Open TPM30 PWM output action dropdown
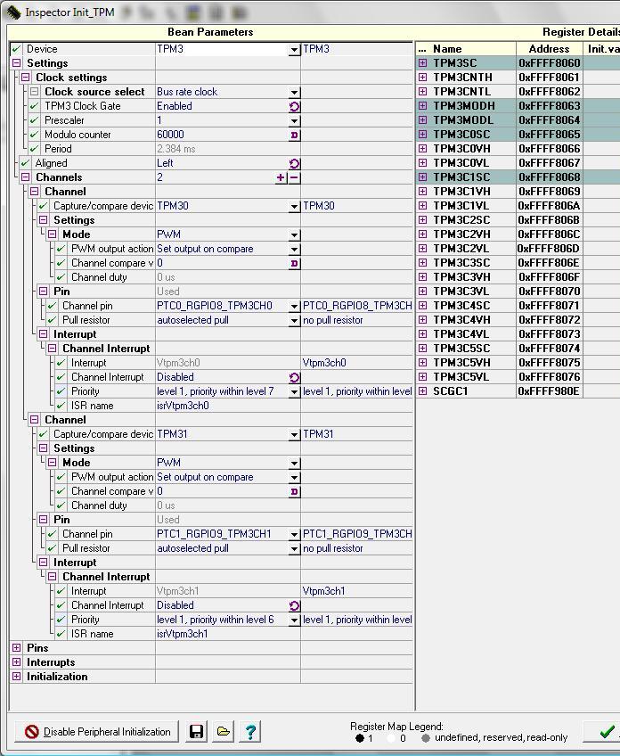The width and height of the screenshot is (620, 756). [x=294, y=250]
